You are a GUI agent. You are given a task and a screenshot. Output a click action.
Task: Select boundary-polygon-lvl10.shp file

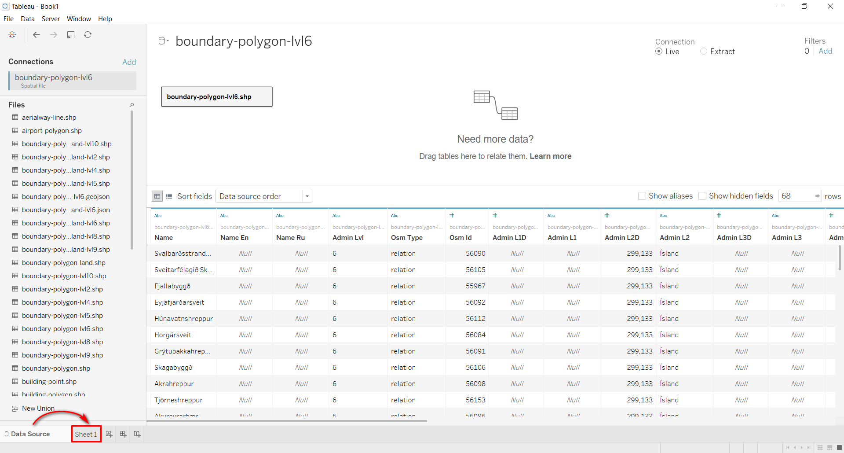point(64,276)
